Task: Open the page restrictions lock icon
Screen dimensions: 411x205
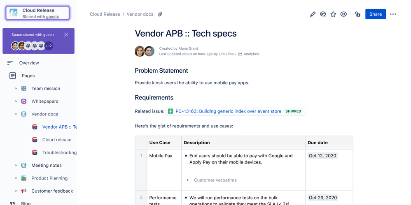Action: (357, 14)
